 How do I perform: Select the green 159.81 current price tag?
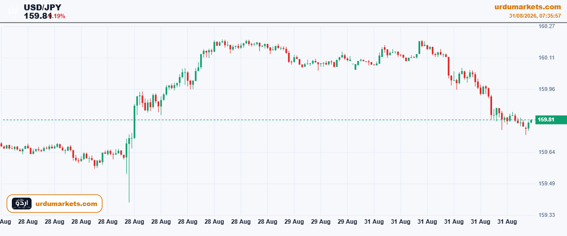[551, 120]
